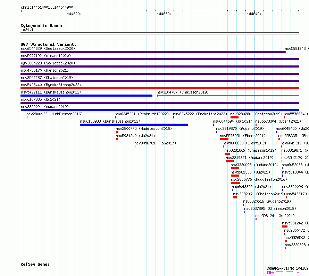The image size is (309, 276).
Task: Open the nsv5425440 (ByrskaBishop2022) variant label
Action: 51,85
